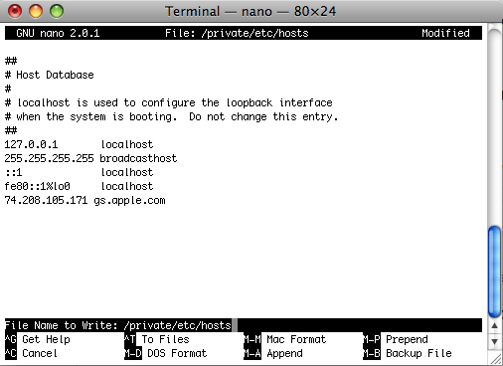Click the window resize grip corner
Viewport: 503px width, 366px height.
click(x=495, y=359)
